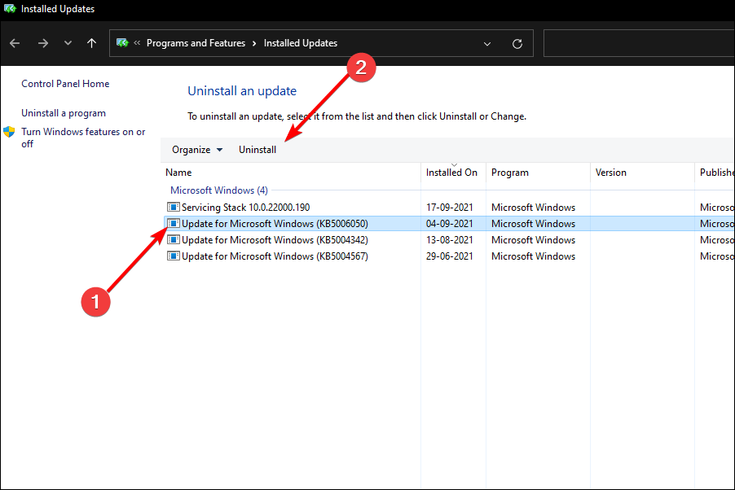Screen dimensions: 735x490
Task: Go up one level with up arrow
Action: [91, 43]
